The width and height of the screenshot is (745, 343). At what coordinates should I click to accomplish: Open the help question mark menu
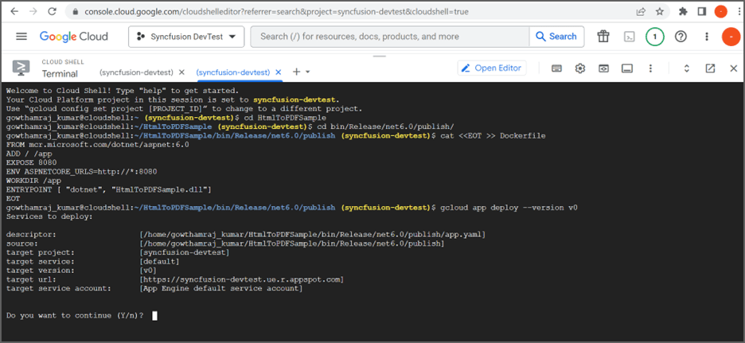click(681, 37)
